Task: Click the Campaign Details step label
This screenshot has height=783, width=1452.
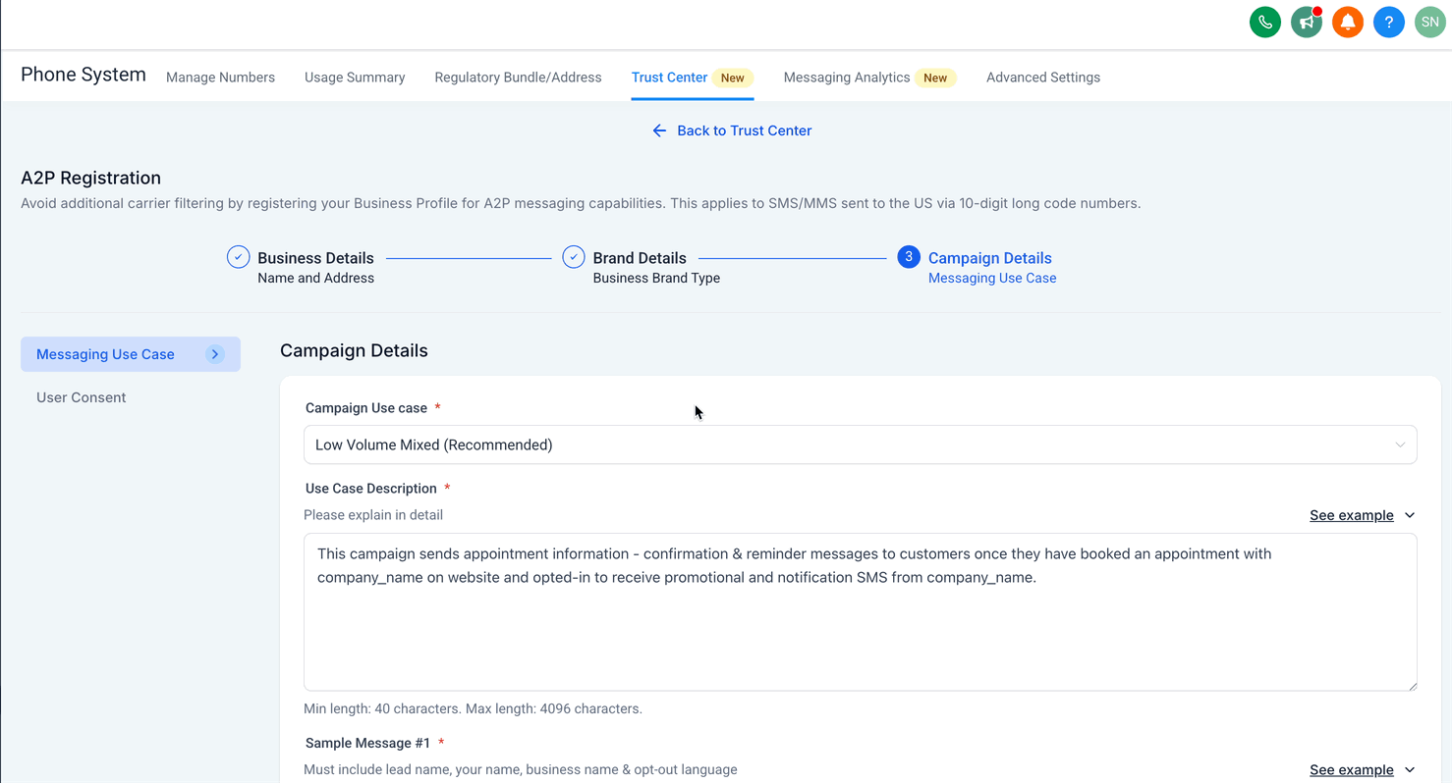Action: point(989,258)
